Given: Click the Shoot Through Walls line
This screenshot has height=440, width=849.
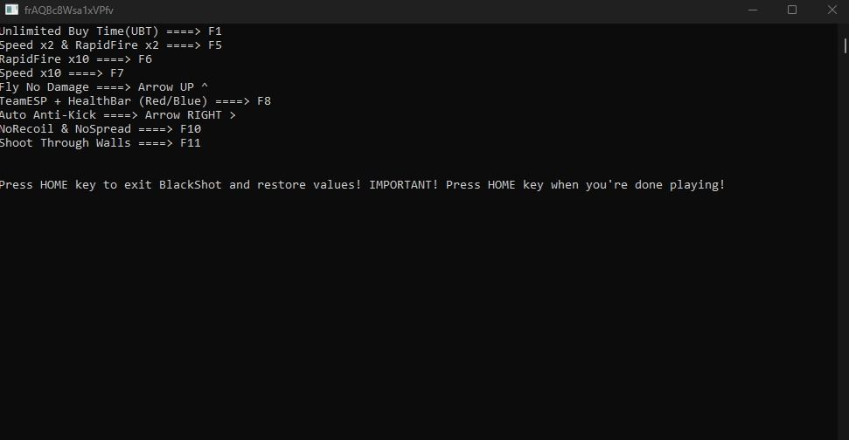Looking at the screenshot, I should (x=101, y=143).
